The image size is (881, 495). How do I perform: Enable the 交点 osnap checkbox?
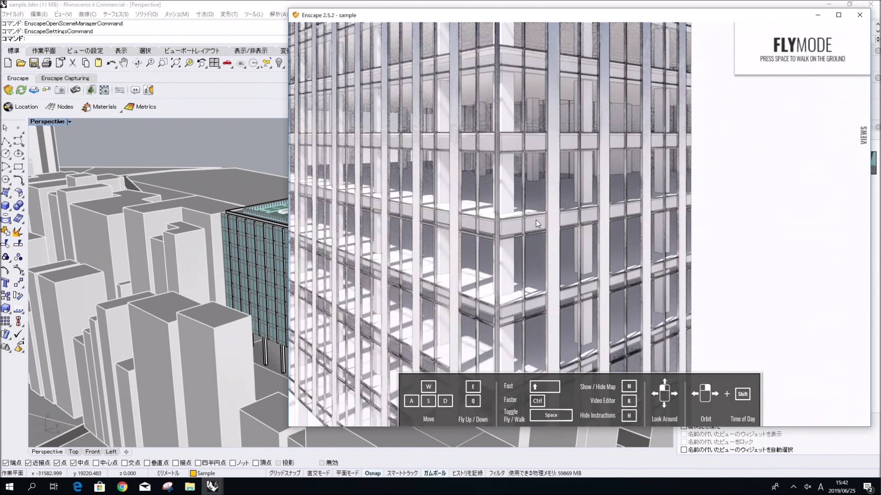click(124, 463)
